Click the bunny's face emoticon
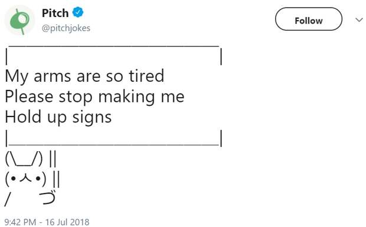 pos(25,179)
